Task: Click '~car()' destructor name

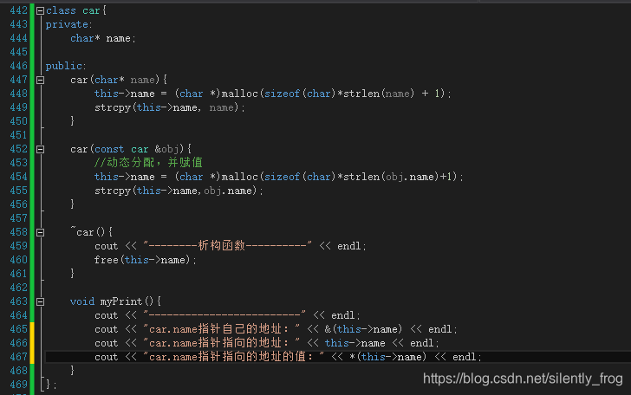Action: [x=88, y=232]
